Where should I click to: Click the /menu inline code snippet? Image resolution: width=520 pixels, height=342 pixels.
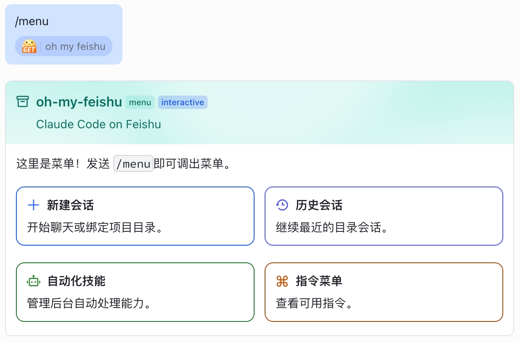coord(134,164)
